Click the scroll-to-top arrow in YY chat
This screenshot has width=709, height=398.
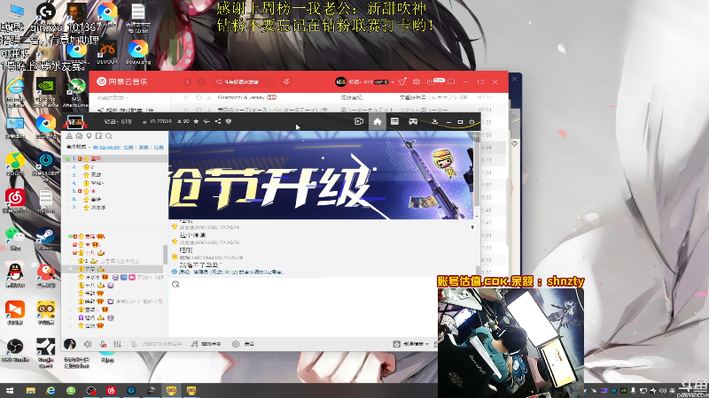(472, 227)
